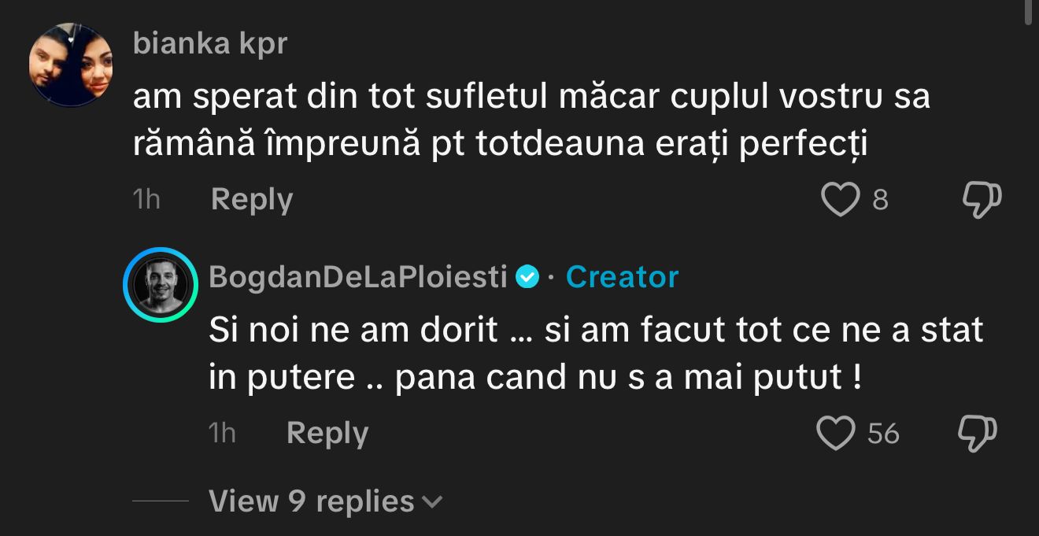Reply to bianka kpr's comment
The height and width of the screenshot is (536, 1039).
click(x=251, y=200)
